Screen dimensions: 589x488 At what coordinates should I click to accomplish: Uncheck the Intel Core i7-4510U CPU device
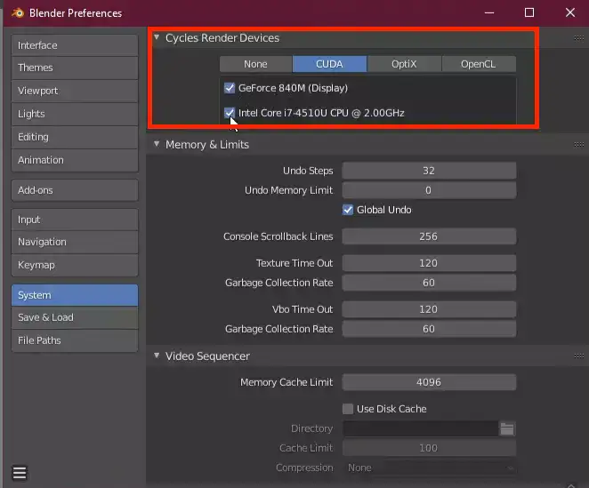(x=230, y=113)
